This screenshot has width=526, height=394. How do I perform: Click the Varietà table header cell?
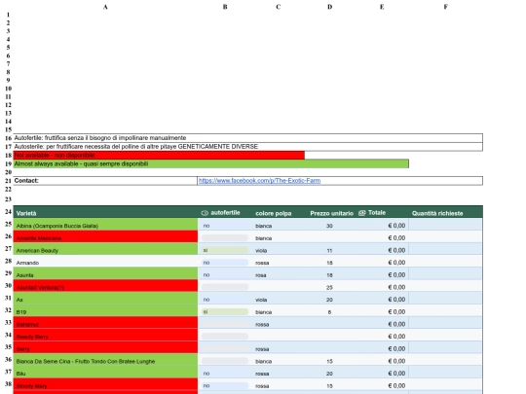[x=105, y=213]
